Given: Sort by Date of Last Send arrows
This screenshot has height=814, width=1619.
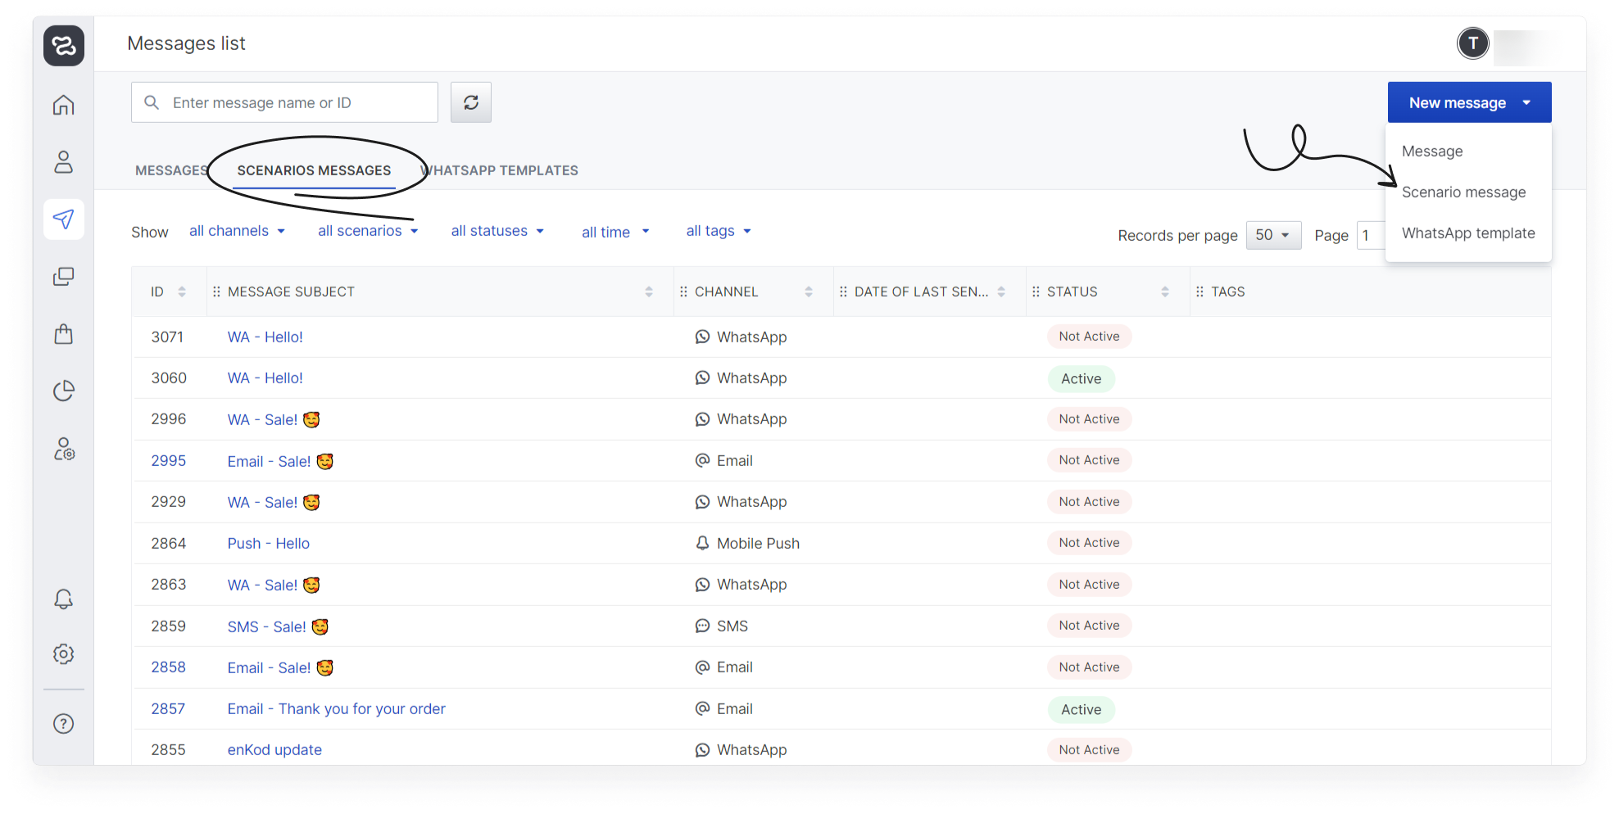Looking at the screenshot, I should pos(1001,292).
